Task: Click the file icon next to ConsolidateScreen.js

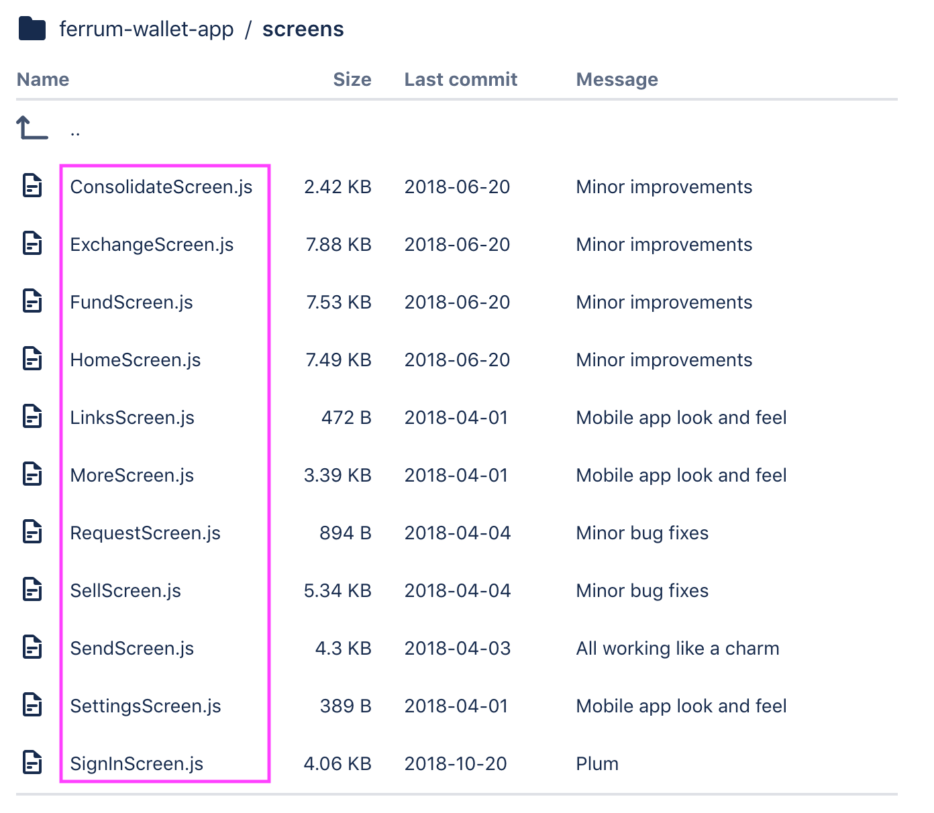Action: [x=32, y=186]
